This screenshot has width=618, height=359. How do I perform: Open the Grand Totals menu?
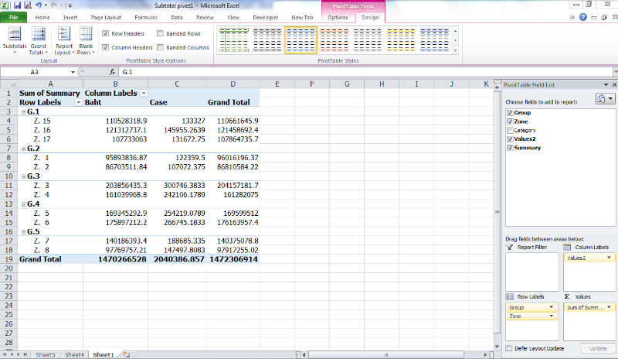point(38,39)
